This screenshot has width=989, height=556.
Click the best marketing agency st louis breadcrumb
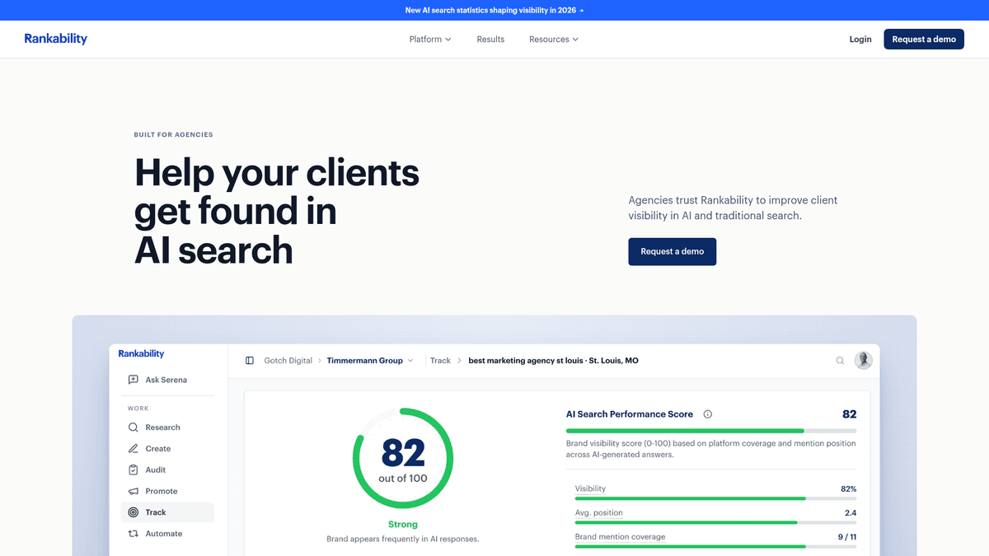click(x=553, y=361)
